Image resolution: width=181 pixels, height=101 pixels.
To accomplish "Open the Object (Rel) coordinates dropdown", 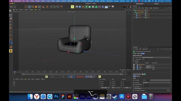I will click(x=105, y=88).
